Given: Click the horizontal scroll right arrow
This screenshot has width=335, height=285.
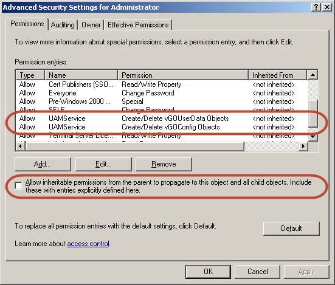Looking at the screenshot, I should tap(303, 146).
